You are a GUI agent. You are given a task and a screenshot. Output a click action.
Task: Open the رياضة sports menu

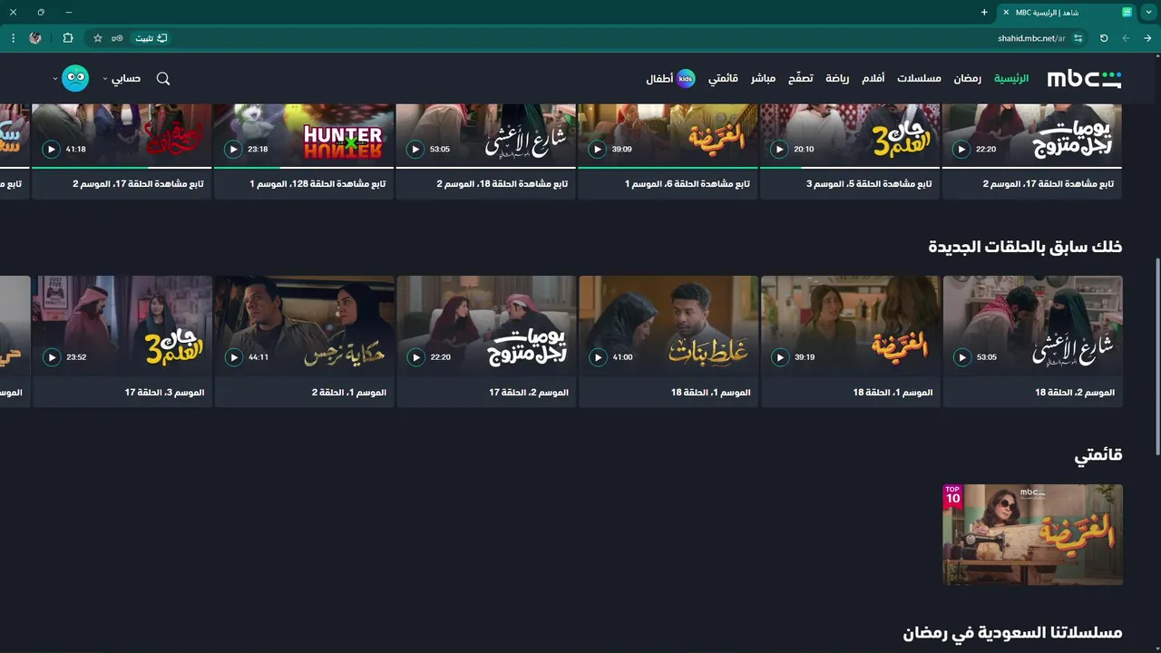(837, 79)
